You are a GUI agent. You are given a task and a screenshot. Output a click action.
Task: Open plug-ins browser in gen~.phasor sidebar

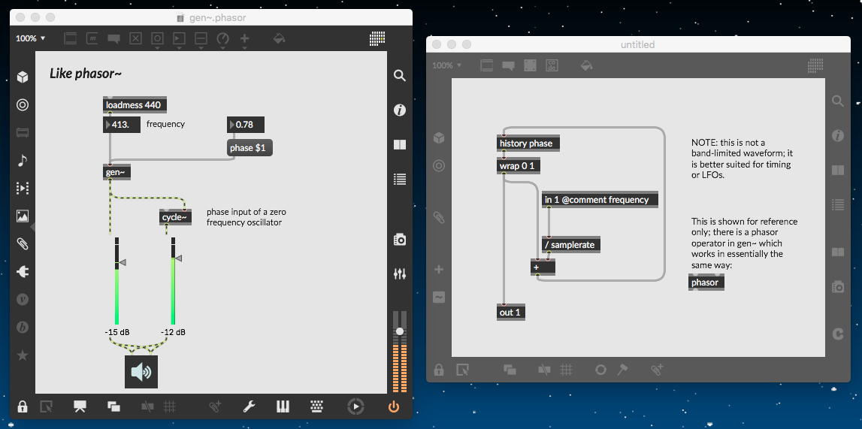click(22, 271)
